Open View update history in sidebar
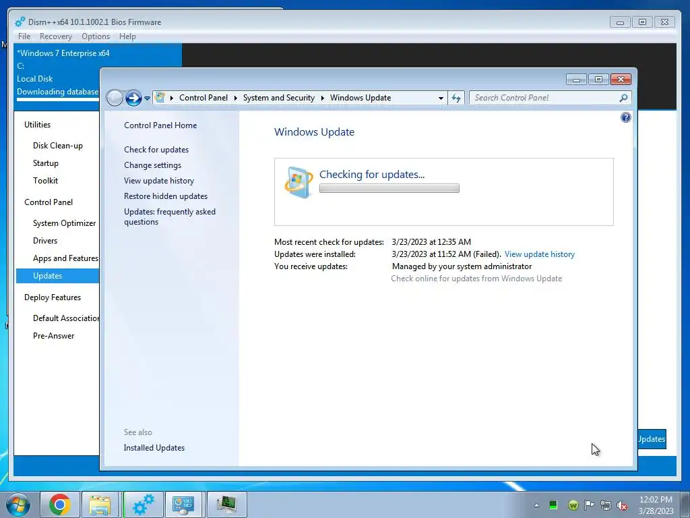 pos(159,181)
